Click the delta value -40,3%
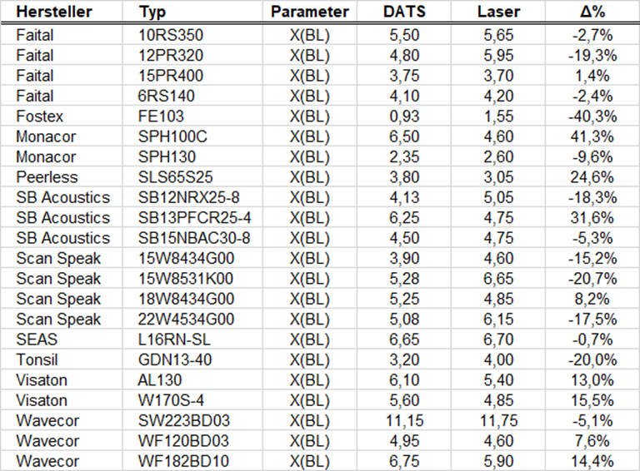 592,117
